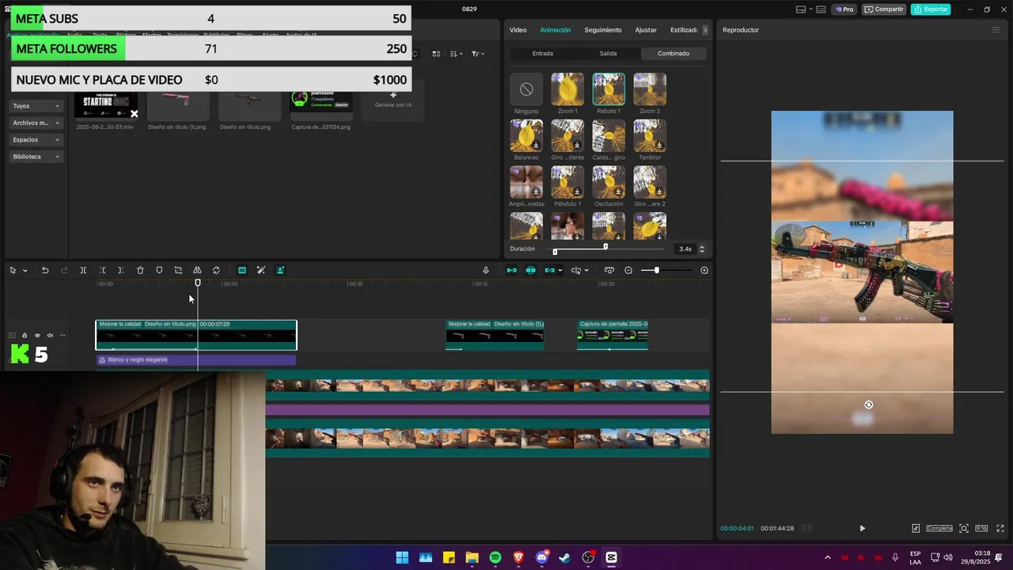Viewport: 1013px width, 570px height.
Task: Select the Salida animation type
Action: pos(608,54)
